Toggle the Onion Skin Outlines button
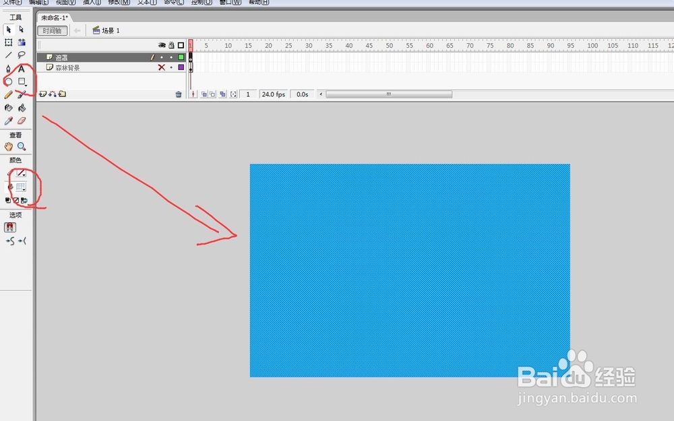The image size is (674, 421). tap(212, 94)
